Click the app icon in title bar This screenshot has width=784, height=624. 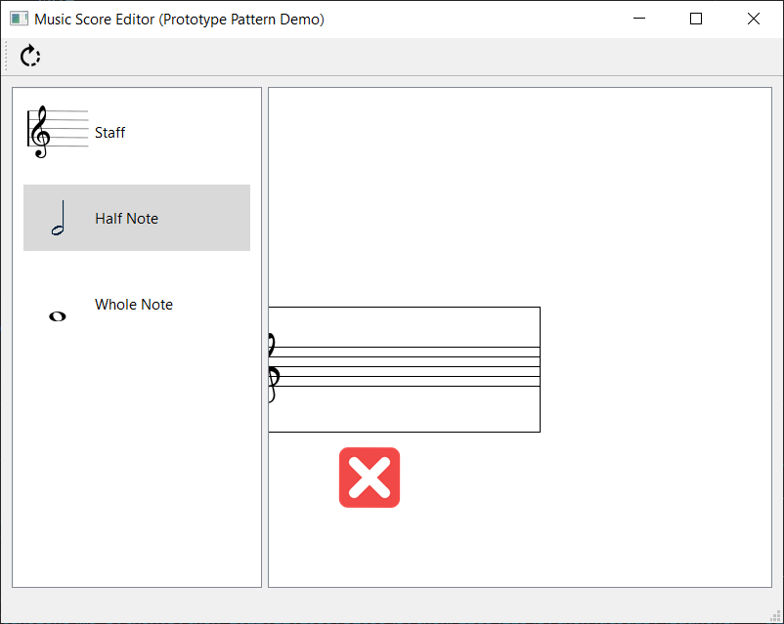(x=19, y=19)
